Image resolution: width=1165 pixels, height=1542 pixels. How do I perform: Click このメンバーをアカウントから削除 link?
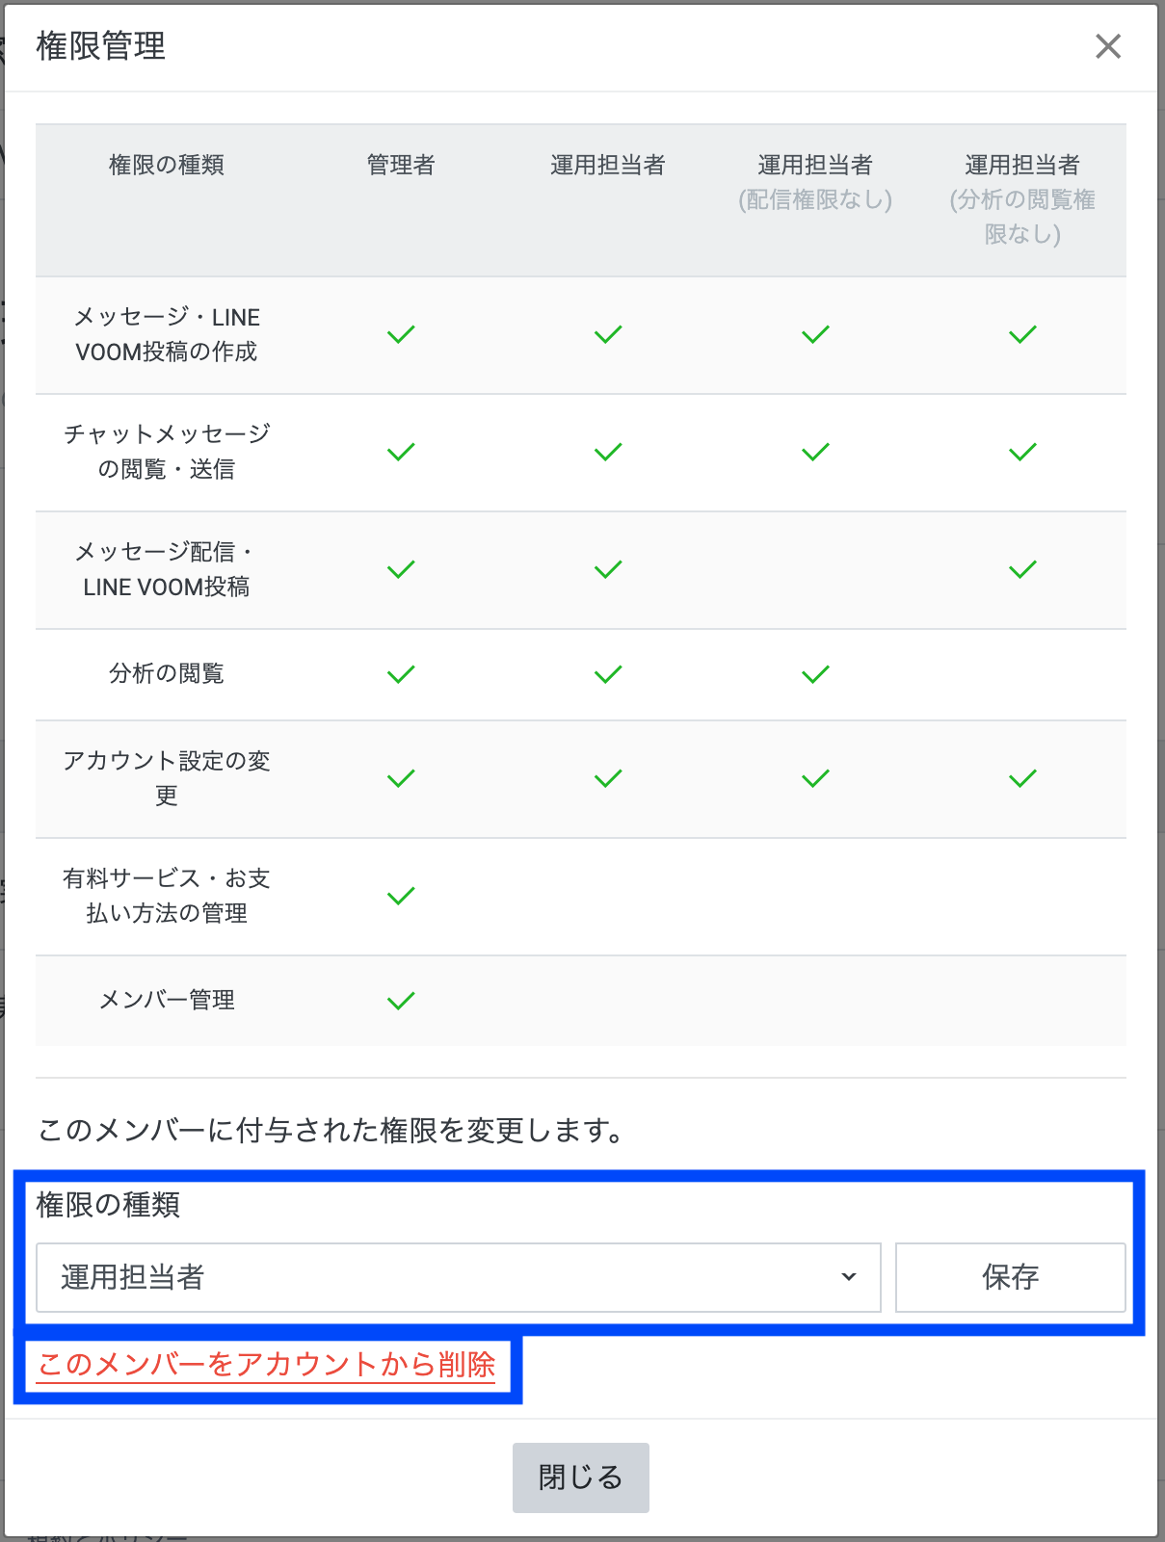pyautogui.click(x=266, y=1365)
